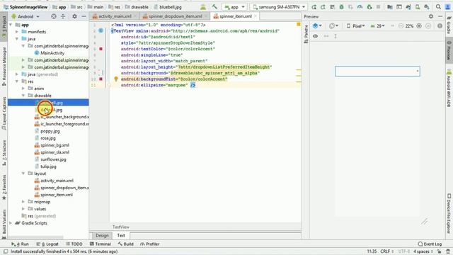Image resolution: width=453 pixels, height=255 pixels.
Task: Click the Debug app bug icon
Action: [341, 6]
